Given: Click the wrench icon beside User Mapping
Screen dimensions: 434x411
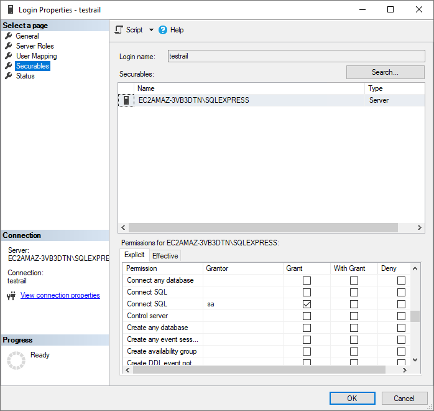Looking at the screenshot, I should tap(9, 56).
